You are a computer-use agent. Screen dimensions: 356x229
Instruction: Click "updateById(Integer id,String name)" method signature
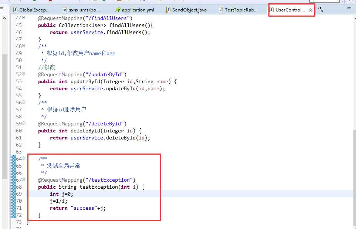pyautogui.click(x=121, y=81)
